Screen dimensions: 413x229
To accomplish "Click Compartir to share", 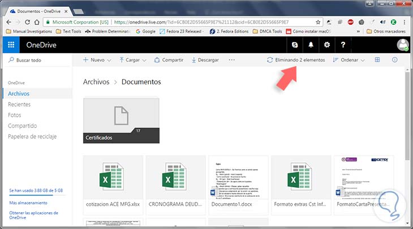I will click(169, 60).
